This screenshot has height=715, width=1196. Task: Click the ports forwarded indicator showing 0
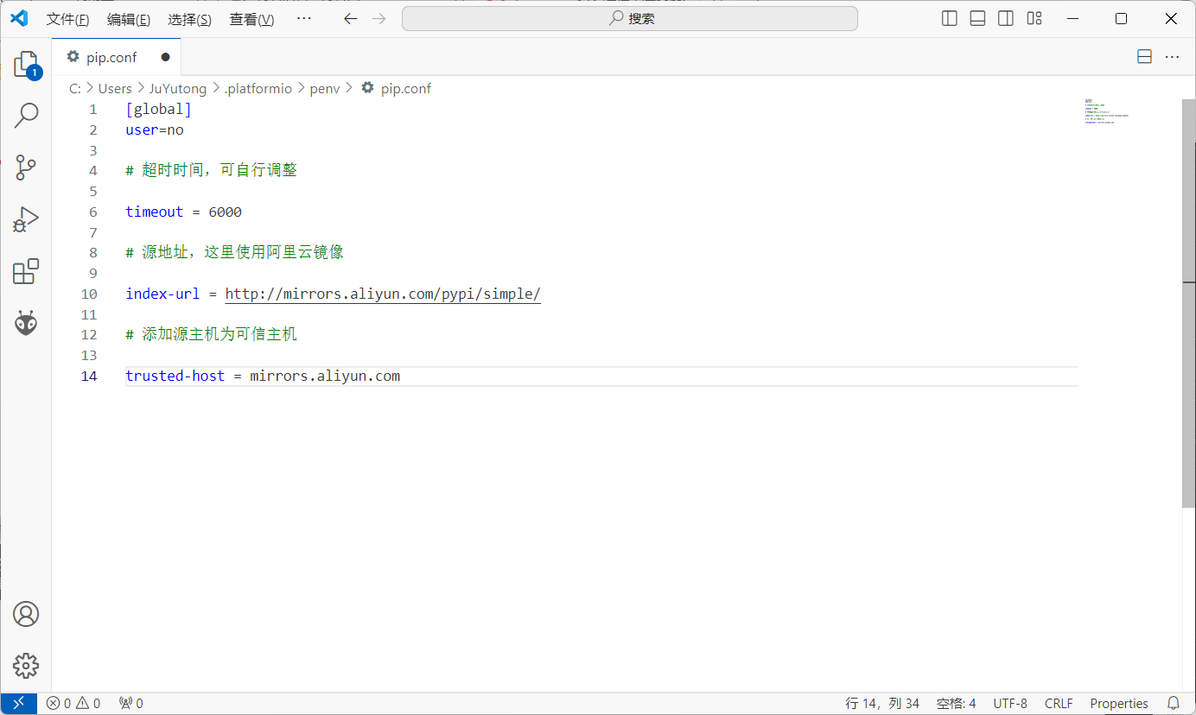(131, 703)
